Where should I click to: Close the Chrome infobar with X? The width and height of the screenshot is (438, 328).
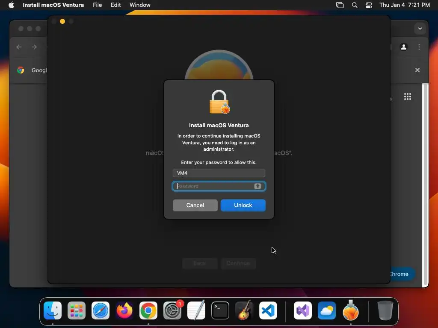tap(417, 70)
